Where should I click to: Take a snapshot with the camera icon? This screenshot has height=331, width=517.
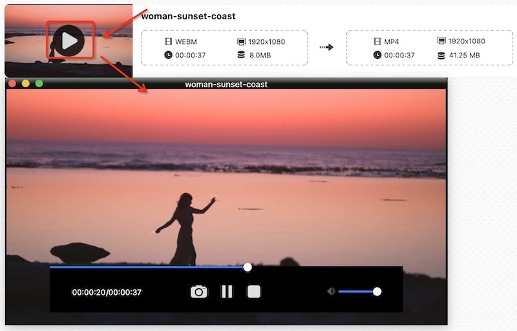(x=199, y=292)
